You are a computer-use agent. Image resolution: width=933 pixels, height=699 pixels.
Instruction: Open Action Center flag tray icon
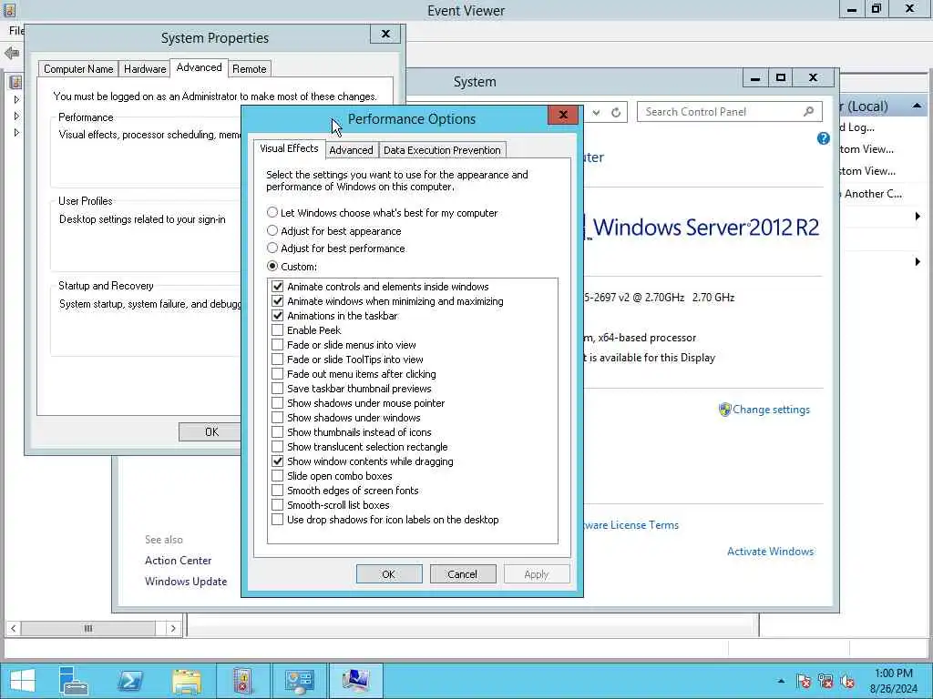pos(804,681)
